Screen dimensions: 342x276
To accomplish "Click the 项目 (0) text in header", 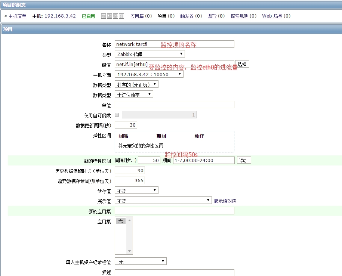I will pos(166,16).
